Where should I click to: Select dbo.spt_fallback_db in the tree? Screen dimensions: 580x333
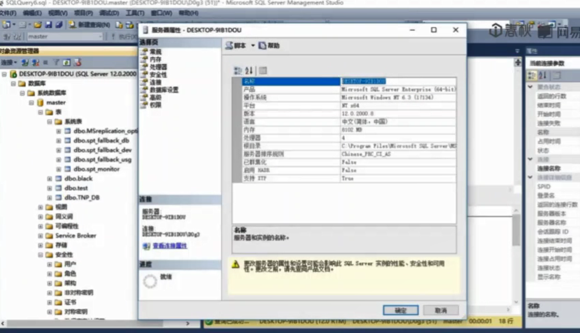pos(101,140)
